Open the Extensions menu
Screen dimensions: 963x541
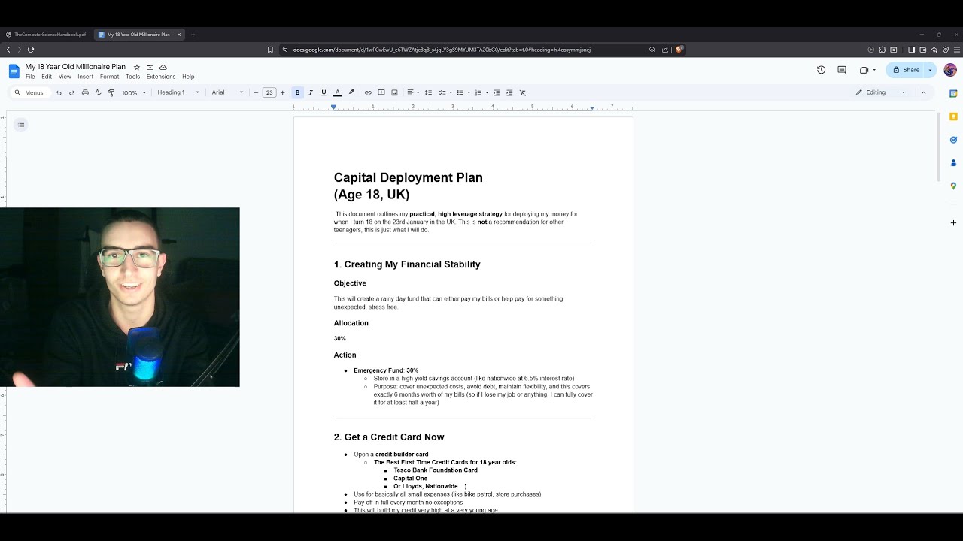(161, 77)
